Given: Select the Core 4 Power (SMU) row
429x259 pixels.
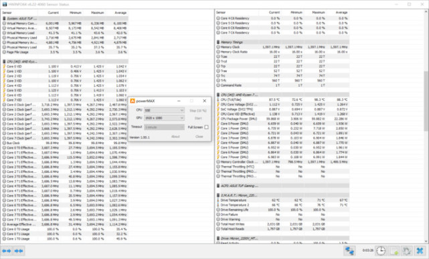Looking at the screenshot, I should tap(282, 143).
